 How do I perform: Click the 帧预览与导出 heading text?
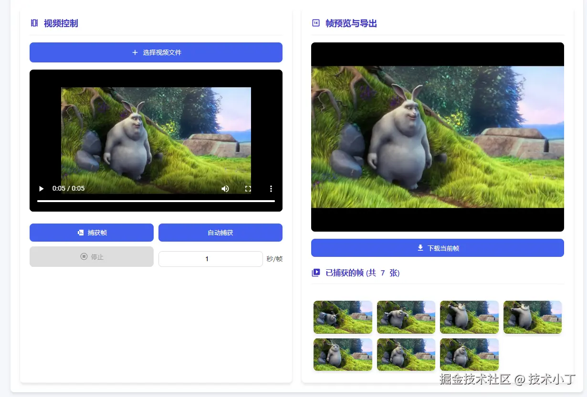[351, 23]
